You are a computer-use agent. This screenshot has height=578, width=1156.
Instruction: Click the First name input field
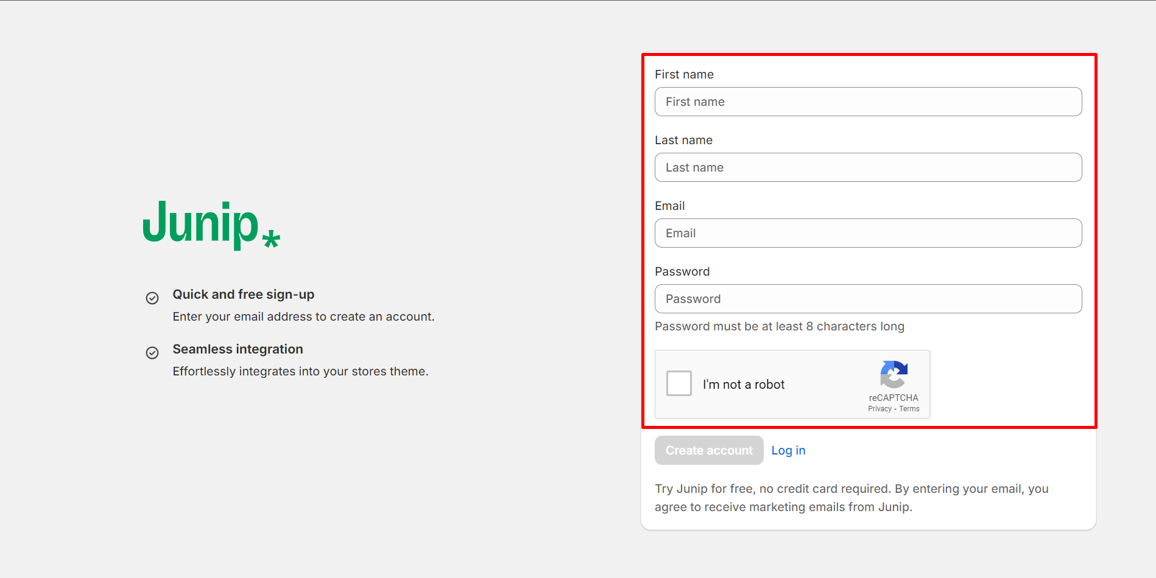click(867, 102)
